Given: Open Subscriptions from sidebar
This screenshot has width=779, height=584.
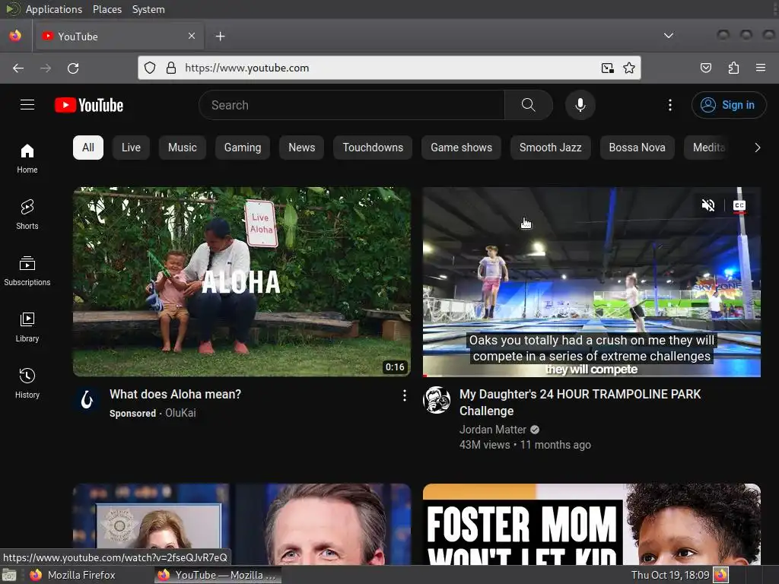Looking at the screenshot, I should coord(27,271).
